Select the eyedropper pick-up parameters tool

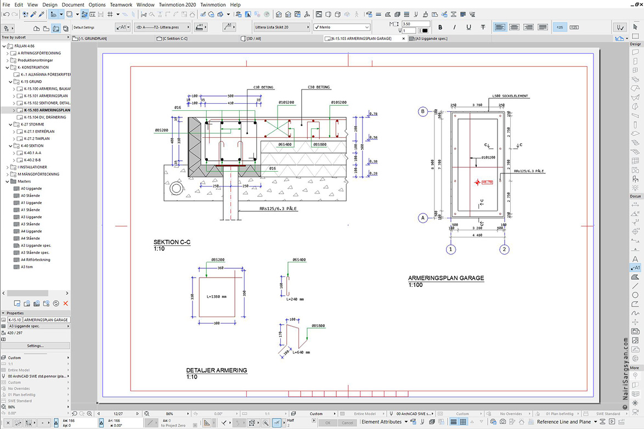click(x=33, y=14)
